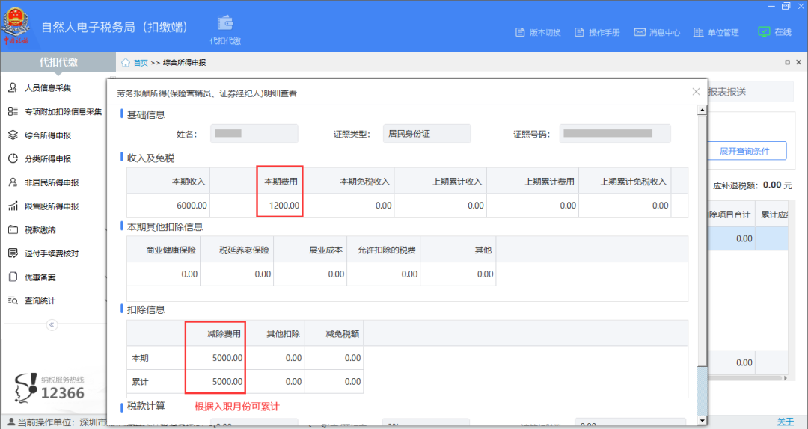
Task: Click dialog scrollbar down arrow
Action: point(701,421)
